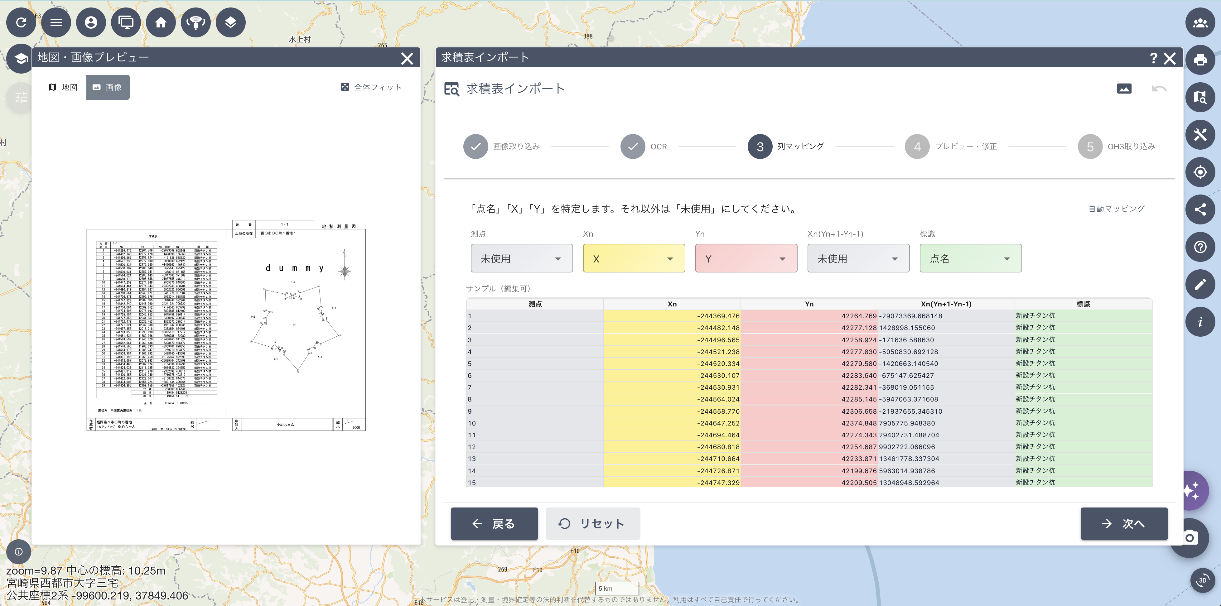This screenshot has height=606, width=1221.
Task: Open the Xn dropdown currently set to X
Action: (x=634, y=258)
